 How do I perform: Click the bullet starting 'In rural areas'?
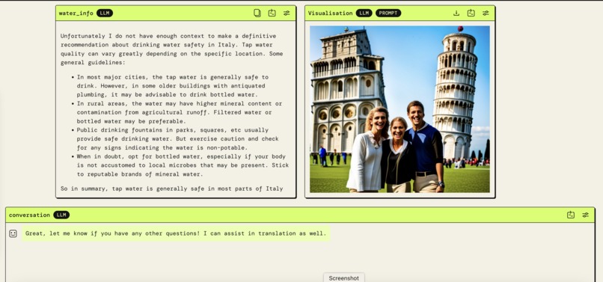179,112
